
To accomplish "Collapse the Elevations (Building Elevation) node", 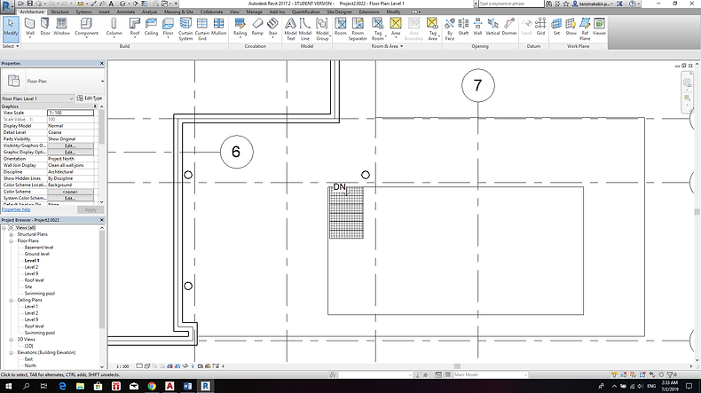I will tap(12, 353).
